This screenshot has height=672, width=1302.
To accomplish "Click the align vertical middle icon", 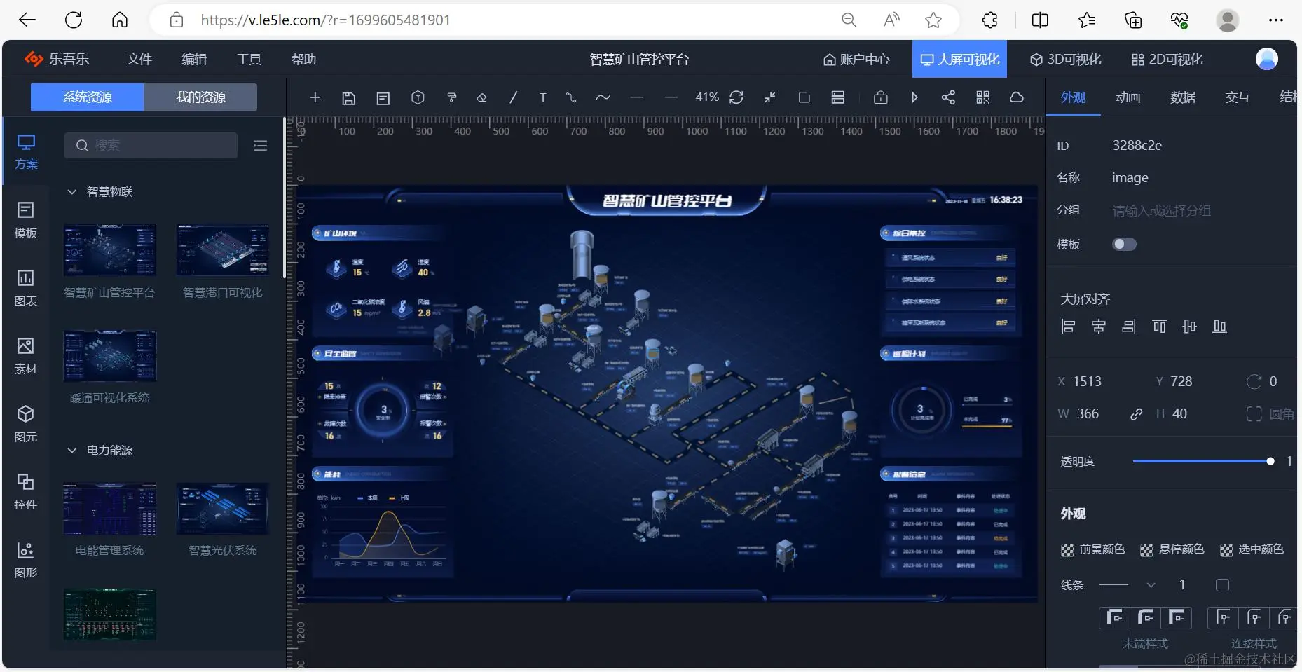I will tap(1189, 327).
